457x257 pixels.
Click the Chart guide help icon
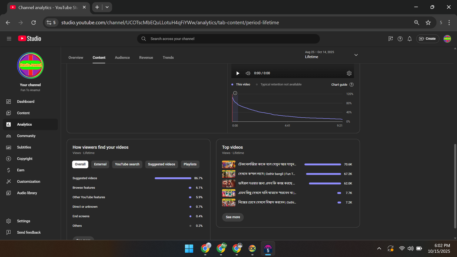pyautogui.click(x=352, y=85)
